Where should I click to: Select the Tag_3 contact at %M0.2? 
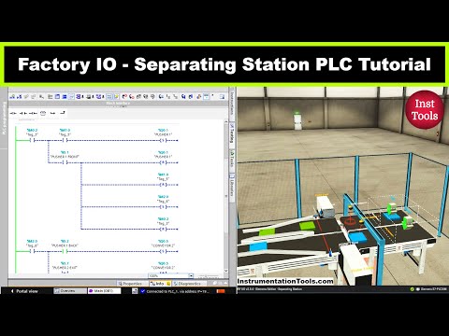click(x=32, y=141)
